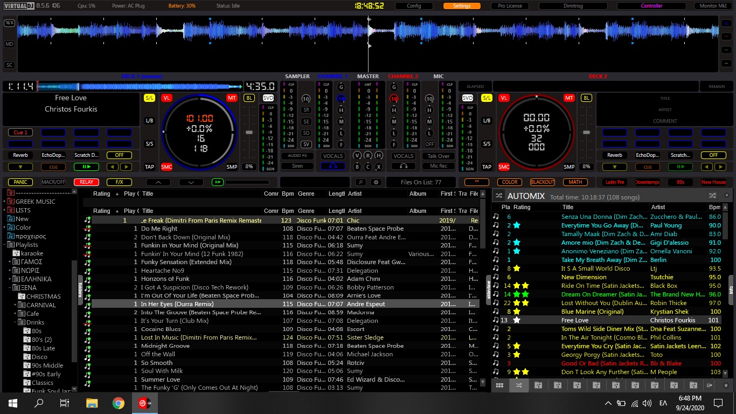
Task: Click deck 2 play-pause button
Action: tap(681, 167)
